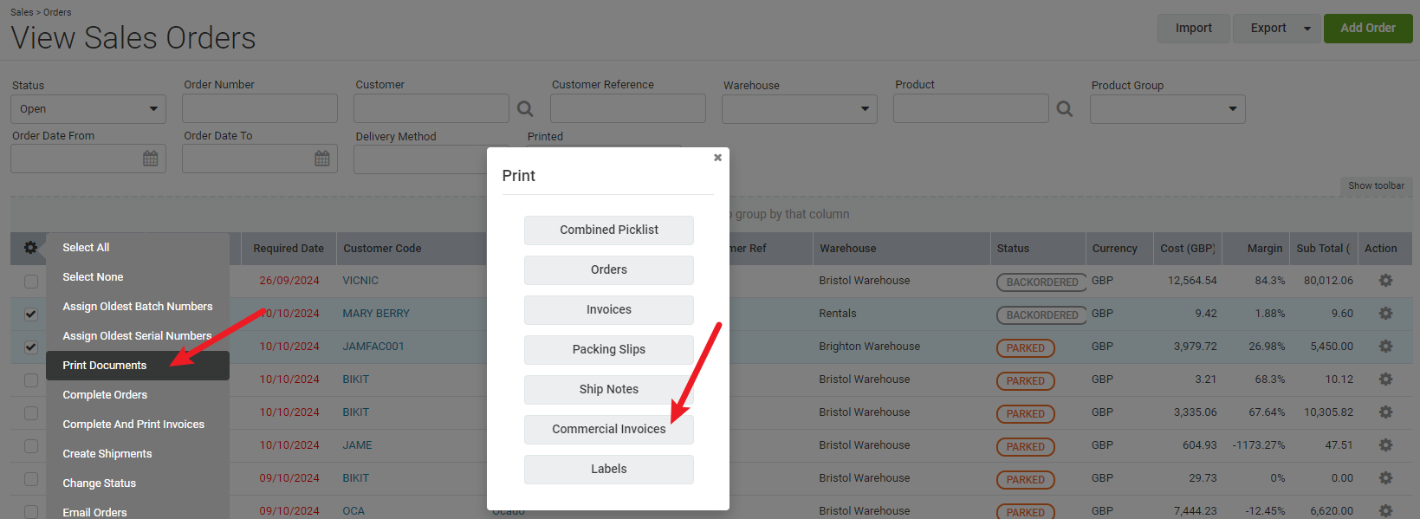Print the Combined Picklist
The height and width of the screenshot is (519, 1420).
(x=609, y=230)
